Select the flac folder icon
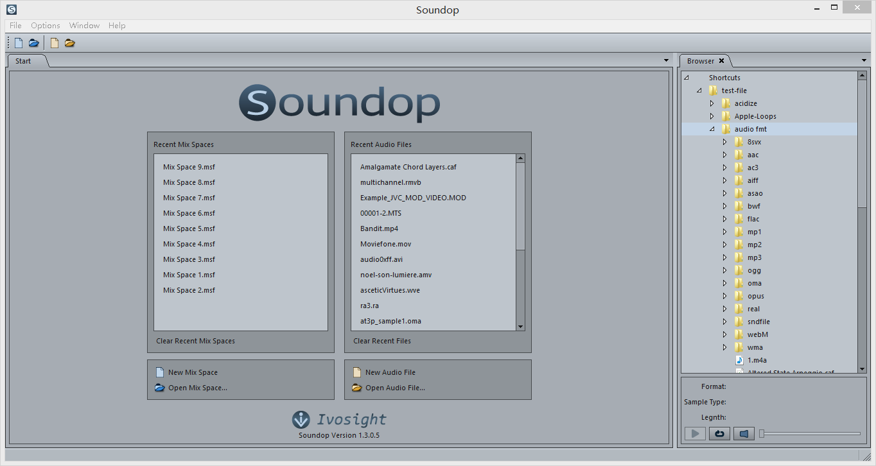Image resolution: width=876 pixels, height=466 pixels. [x=739, y=219]
